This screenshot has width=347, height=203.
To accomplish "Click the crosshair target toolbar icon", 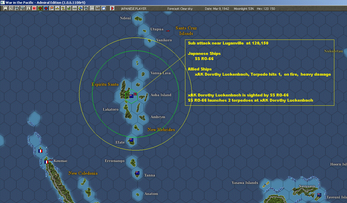I will click(x=86, y=8).
